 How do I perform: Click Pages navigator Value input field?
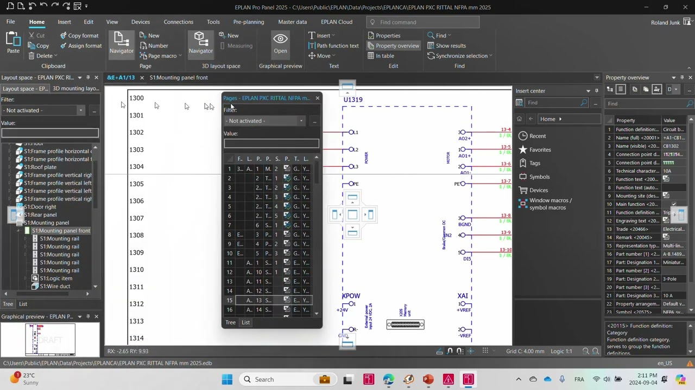tap(271, 144)
